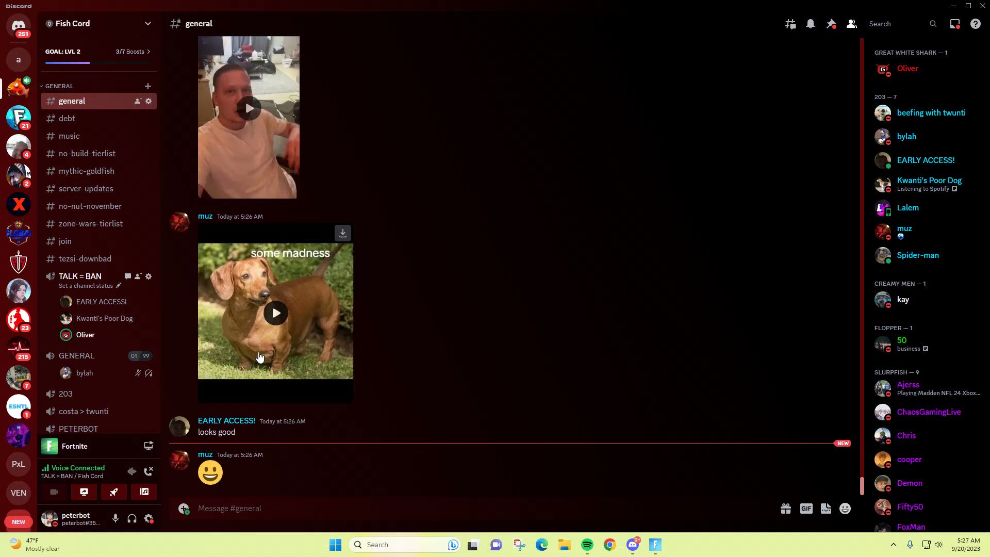990x557 pixels.
Task: Toggle microphone mute
Action: (x=115, y=518)
